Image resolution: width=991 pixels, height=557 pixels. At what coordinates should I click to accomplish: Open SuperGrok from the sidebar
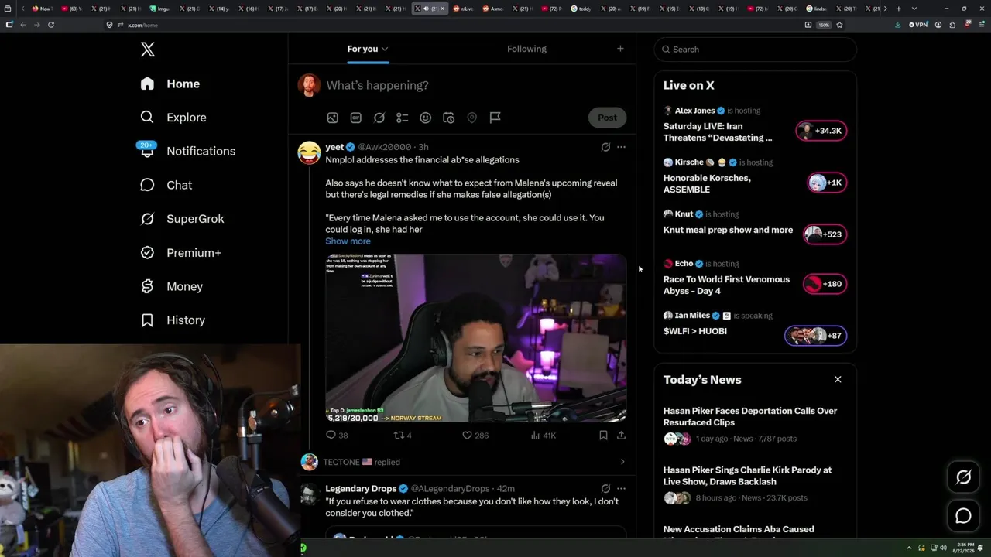pyautogui.click(x=182, y=219)
